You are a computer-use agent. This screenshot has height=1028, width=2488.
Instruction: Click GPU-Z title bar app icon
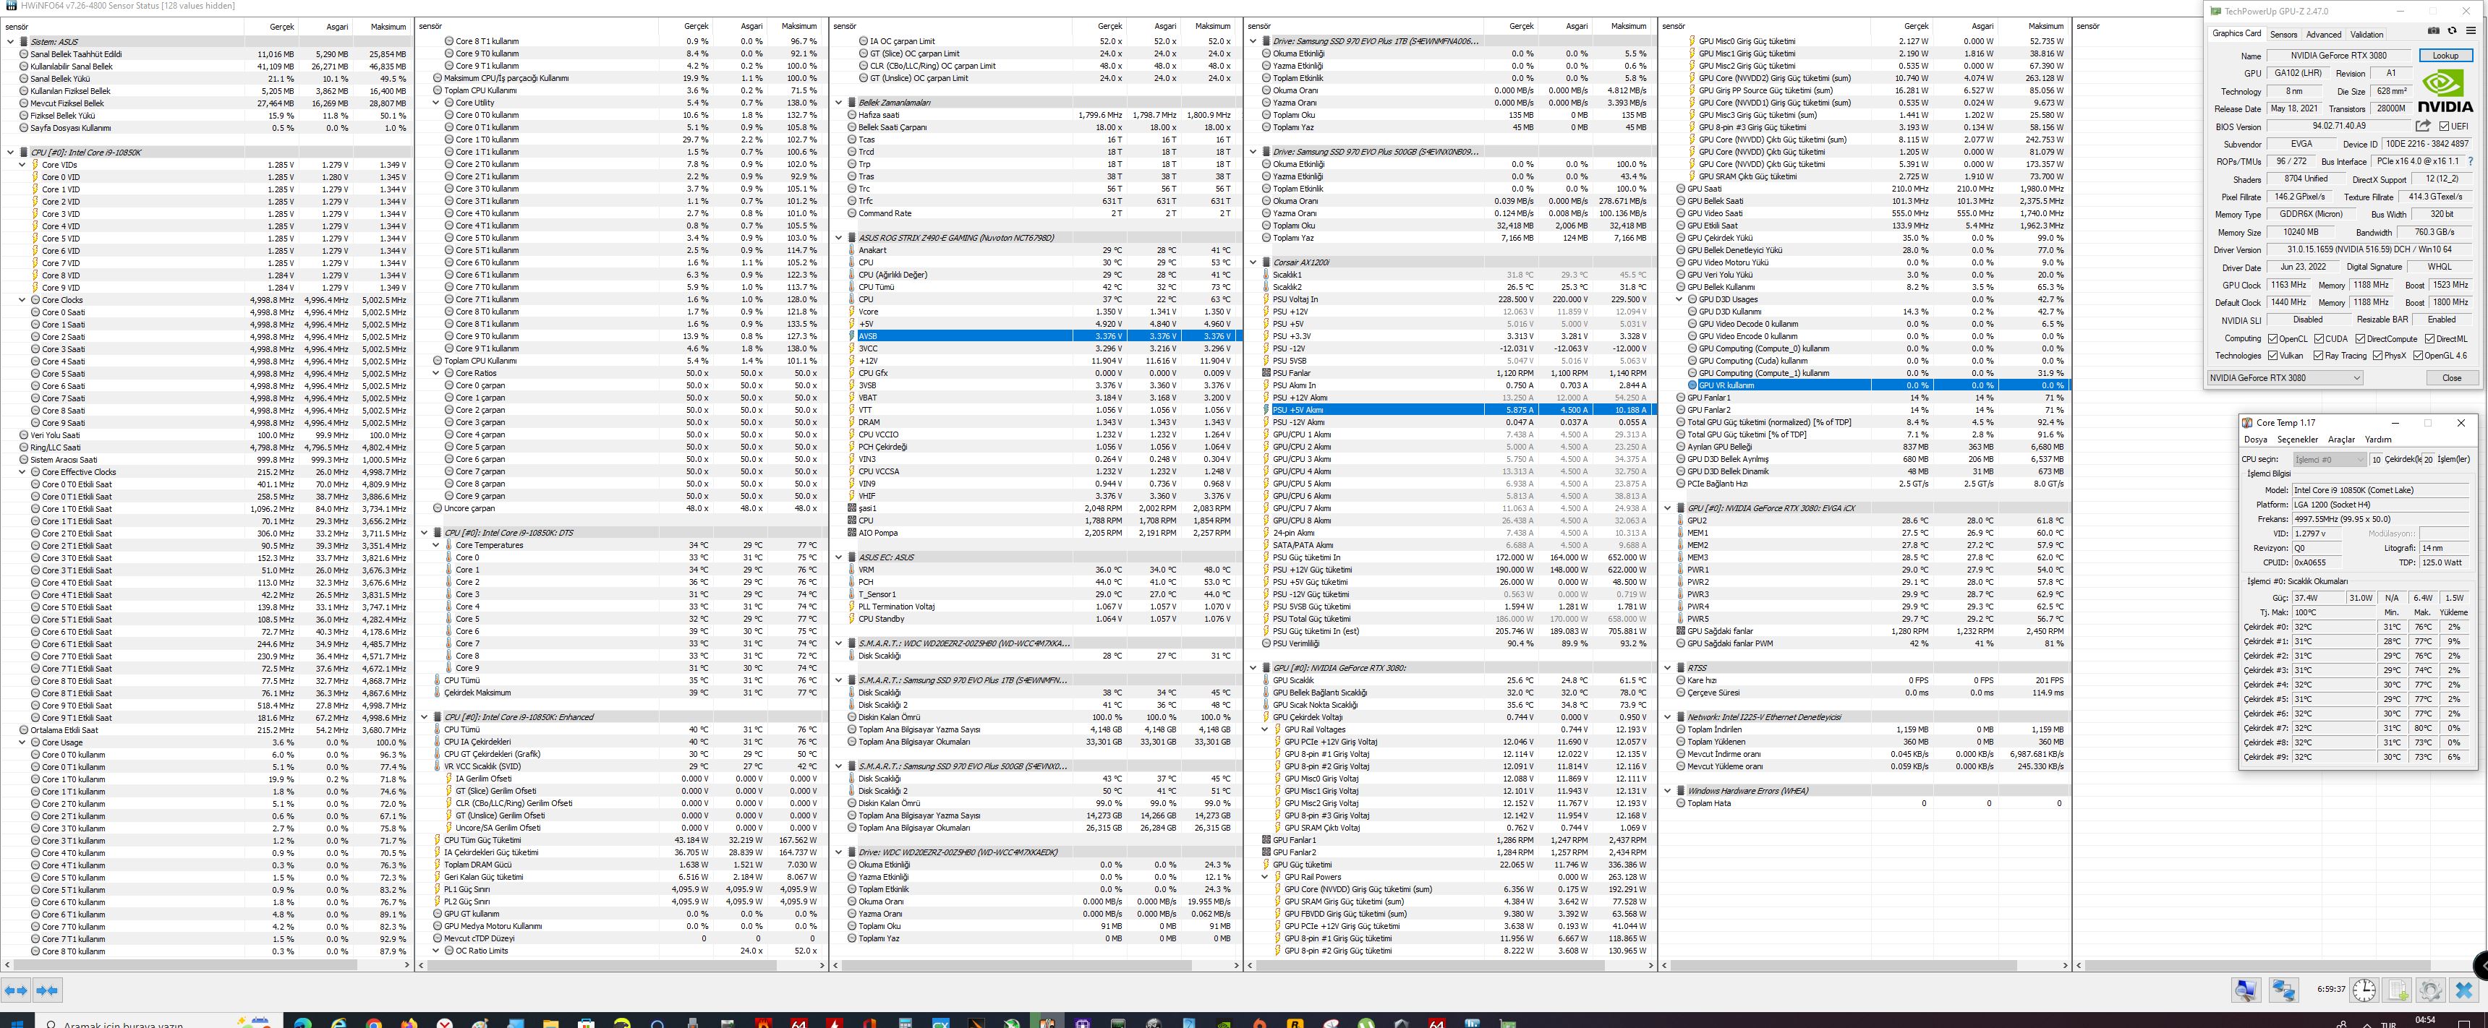(2215, 12)
